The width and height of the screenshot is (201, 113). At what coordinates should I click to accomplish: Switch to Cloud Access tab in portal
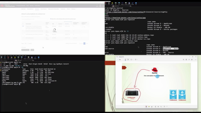coord(44,9)
